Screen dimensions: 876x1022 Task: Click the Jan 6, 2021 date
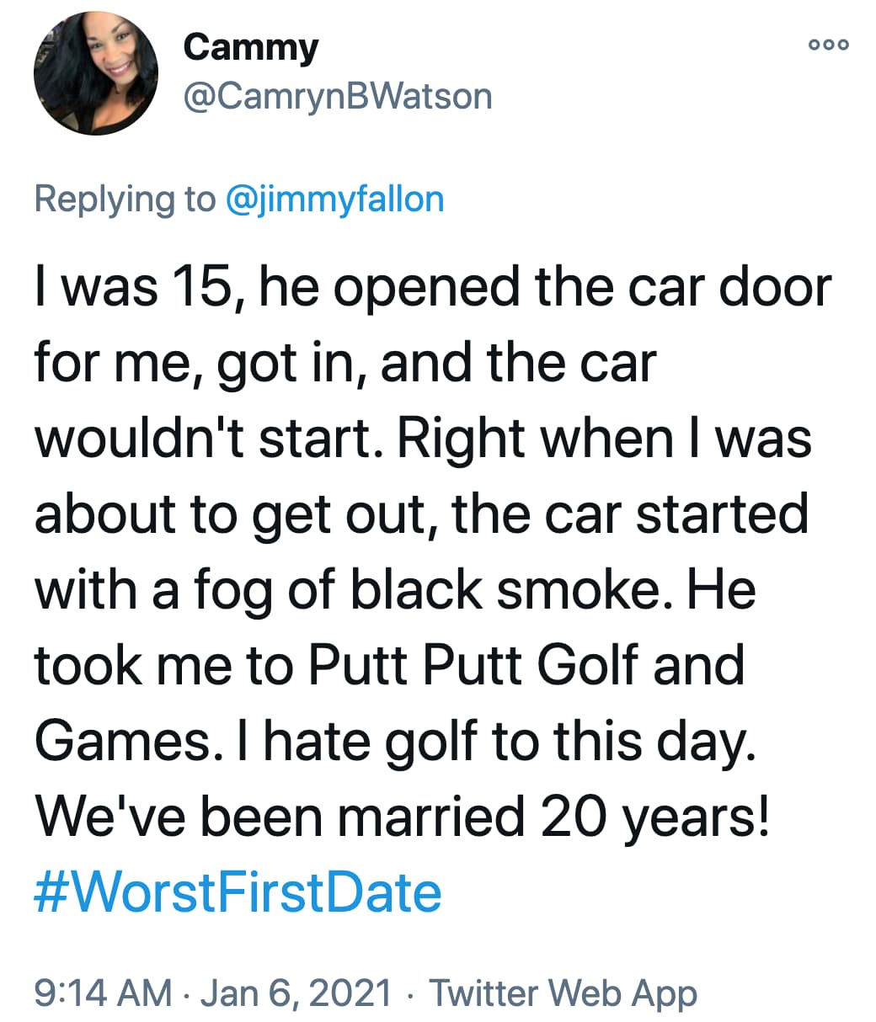tap(296, 993)
